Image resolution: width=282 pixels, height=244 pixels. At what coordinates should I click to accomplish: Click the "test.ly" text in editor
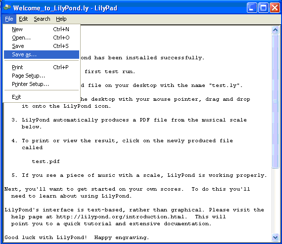click(224, 85)
